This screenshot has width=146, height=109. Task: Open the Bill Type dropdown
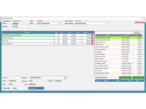tap(28, 26)
